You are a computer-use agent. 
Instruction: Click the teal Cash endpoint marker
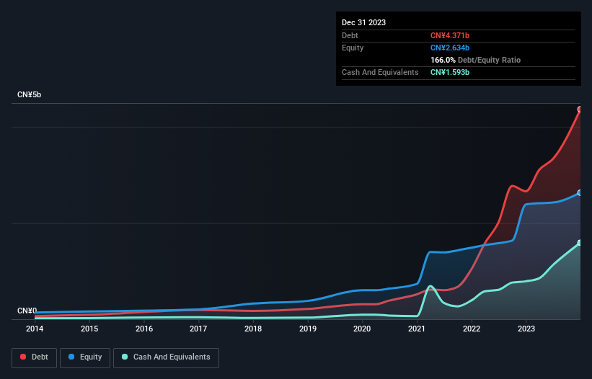point(580,243)
